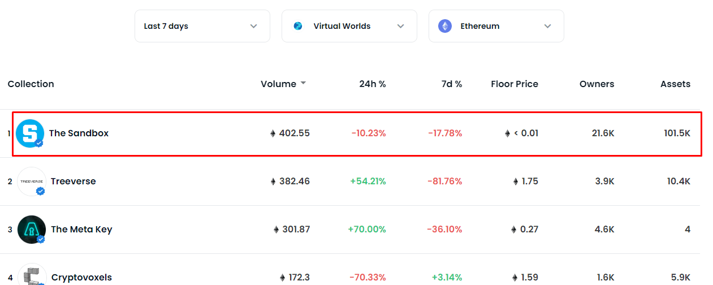The width and height of the screenshot is (713, 285).
Task: Expand chevron on Virtual Worlds filter
Action: (x=400, y=26)
